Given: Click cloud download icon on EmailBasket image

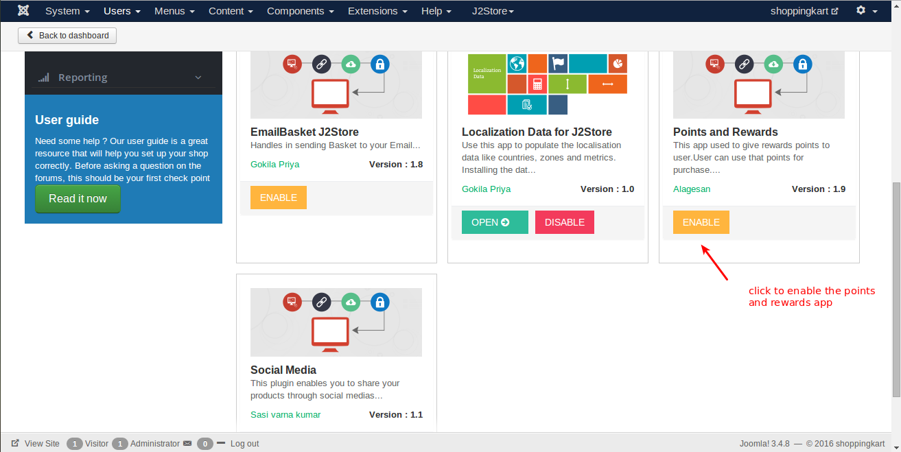Looking at the screenshot, I should point(351,64).
